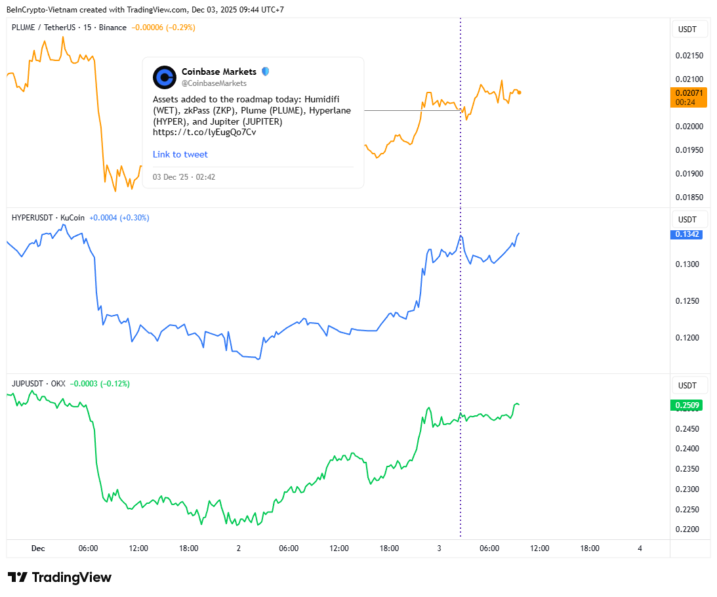717x597 pixels.
Task: Click the blue 0.1342 price label
Action: click(686, 234)
